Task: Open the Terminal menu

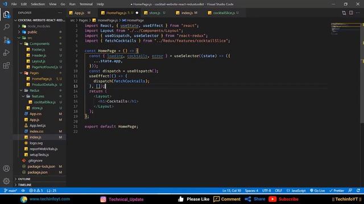Action: pyautogui.click(x=86, y=4)
